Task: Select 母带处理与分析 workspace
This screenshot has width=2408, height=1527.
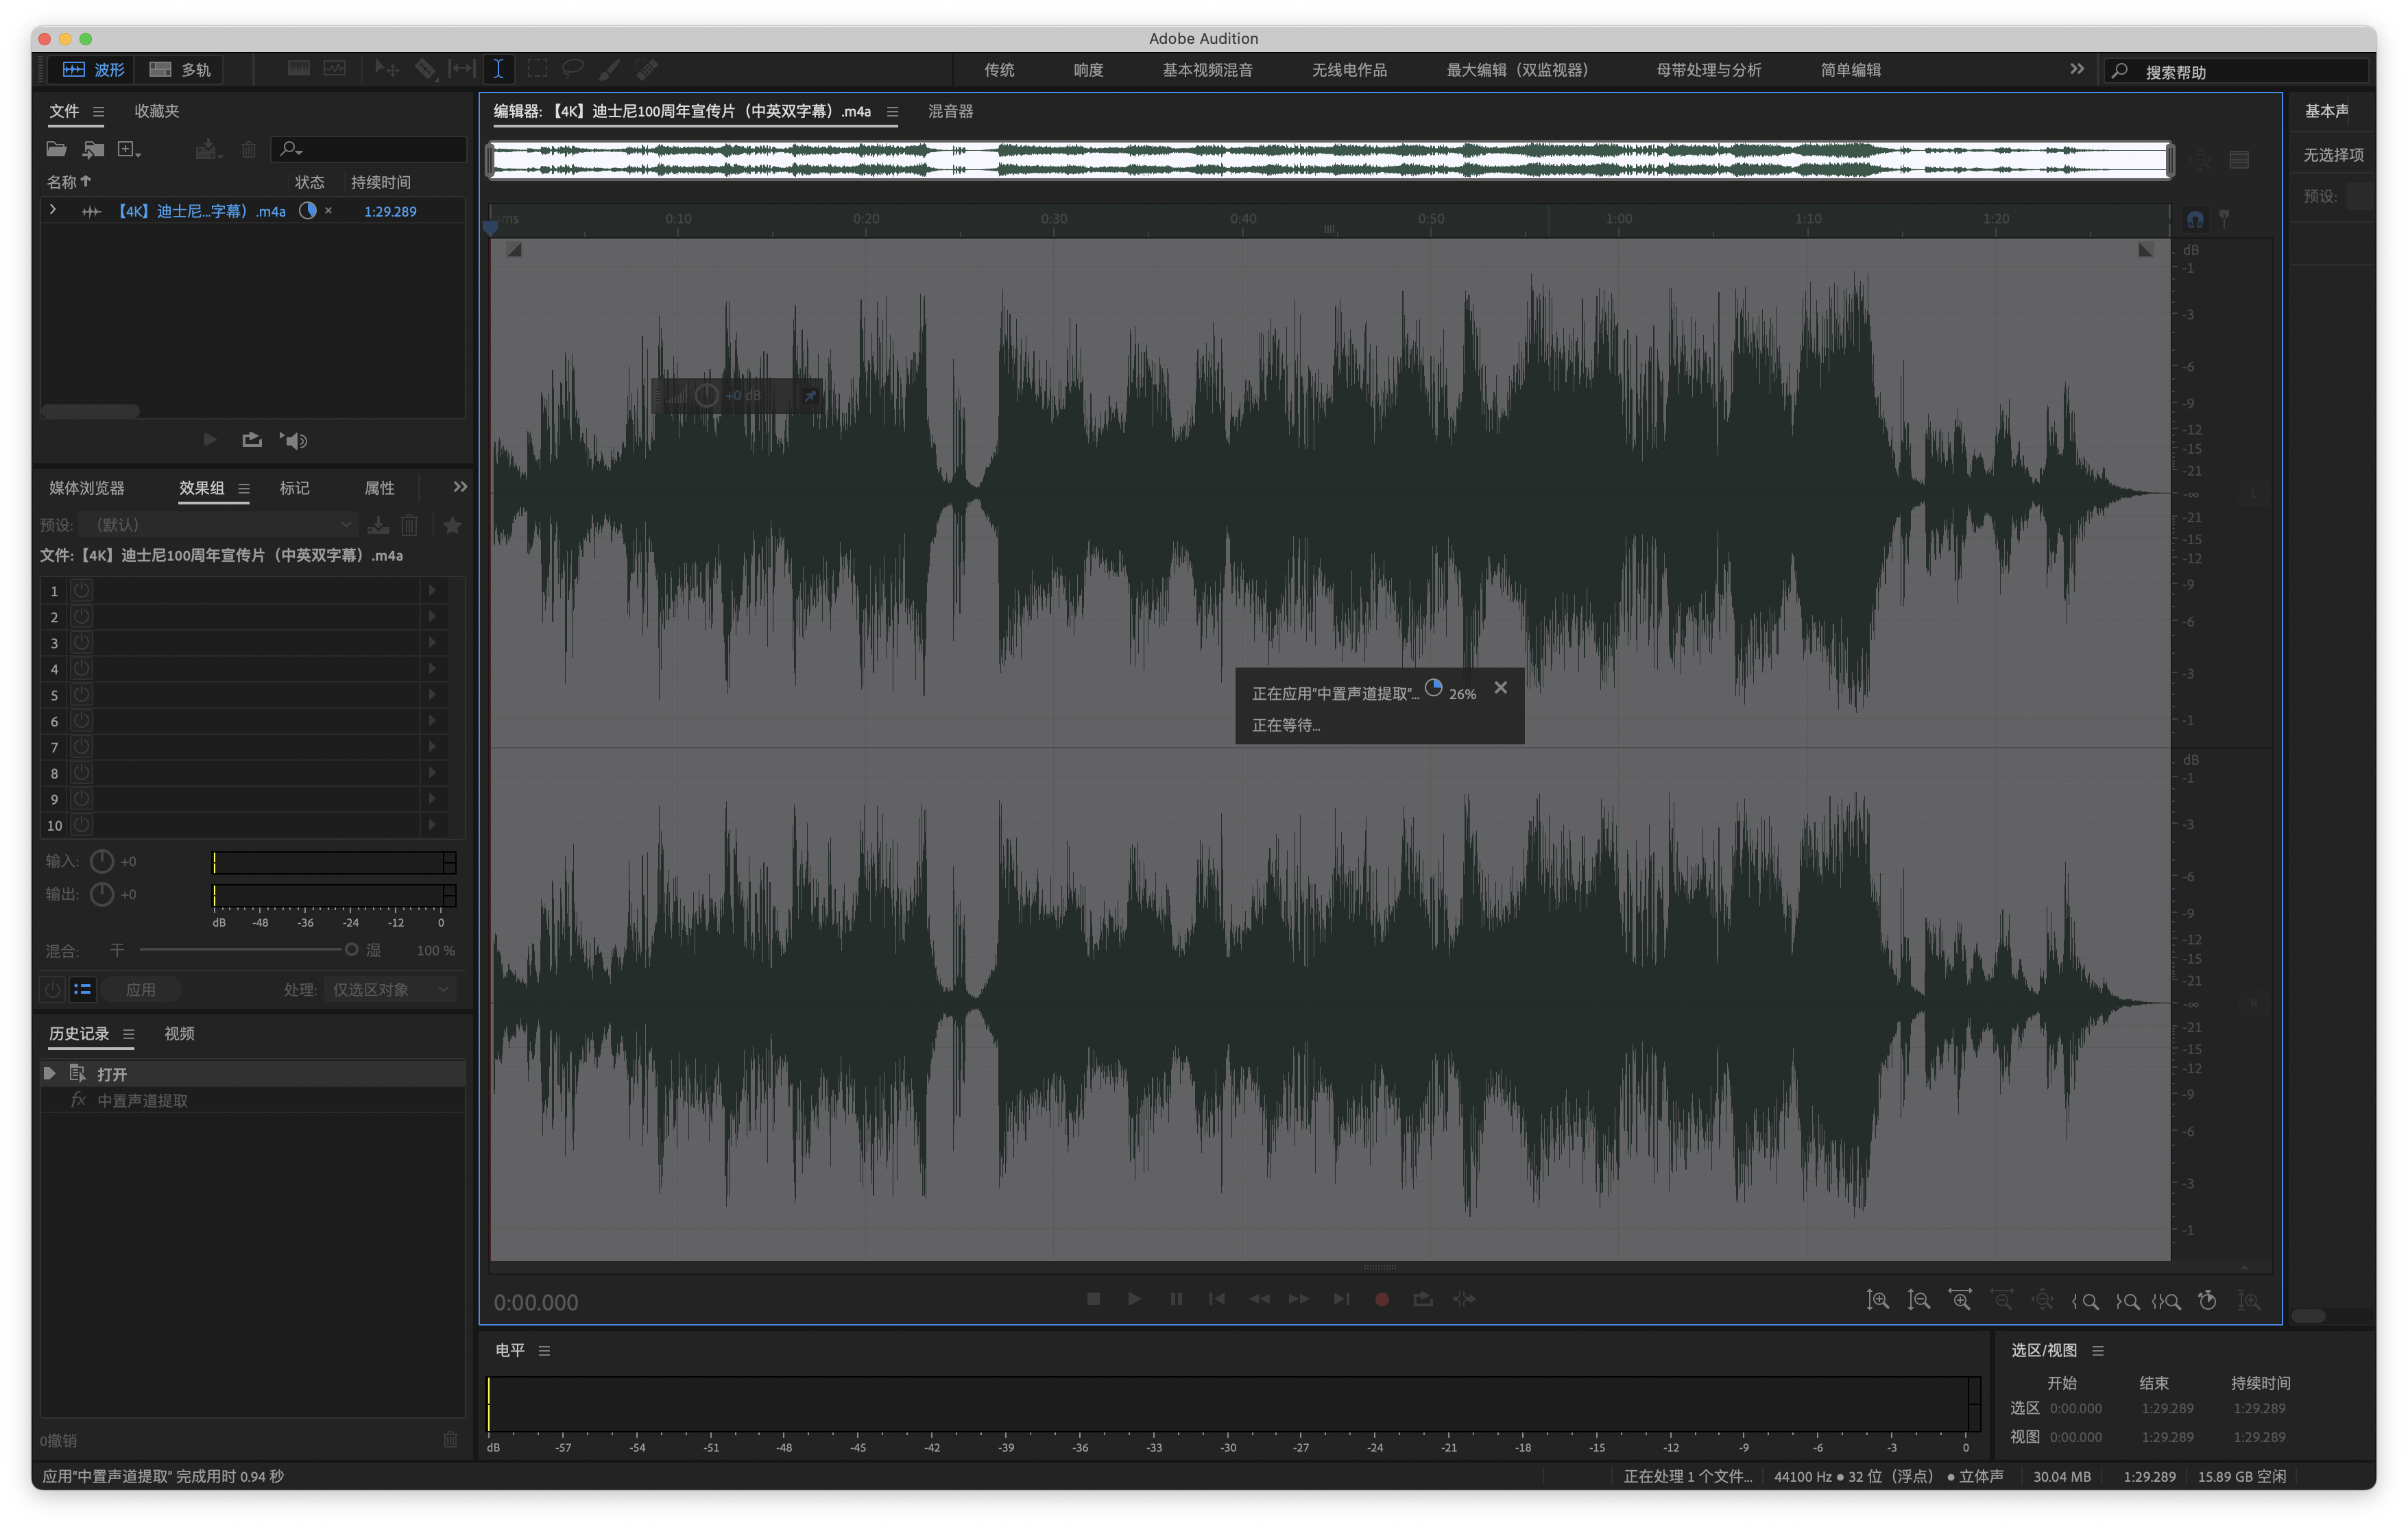Action: point(1708,70)
